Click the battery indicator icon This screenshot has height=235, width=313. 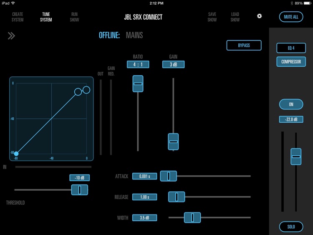coord(308,3)
